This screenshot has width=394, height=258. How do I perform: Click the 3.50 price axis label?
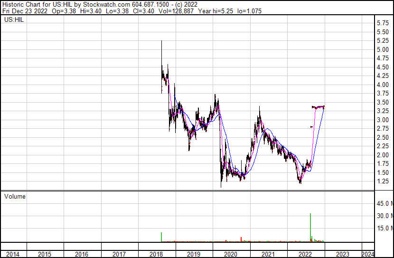(x=383, y=102)
